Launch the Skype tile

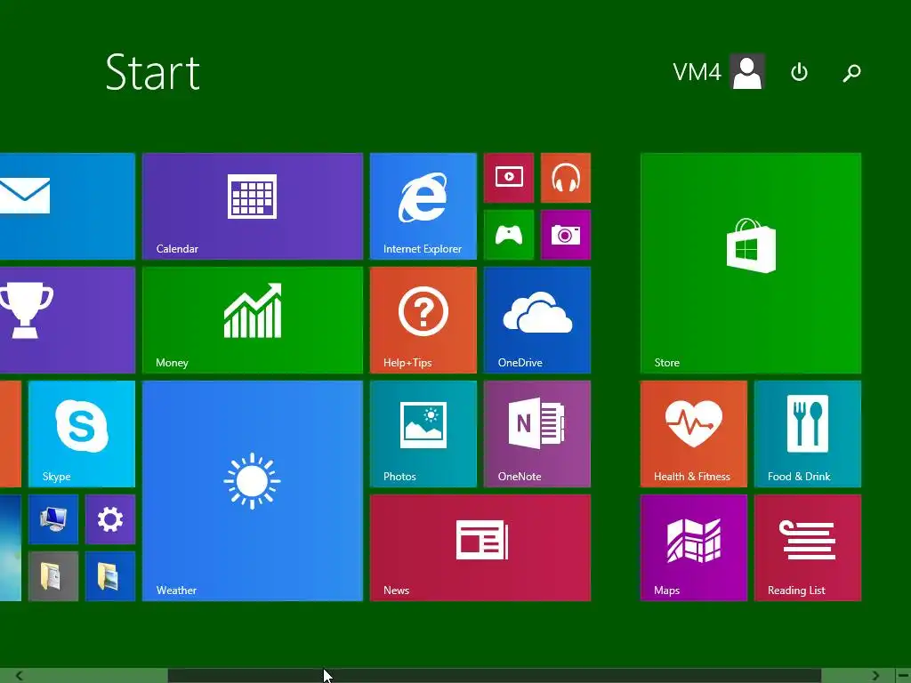(x=82, y=434)
